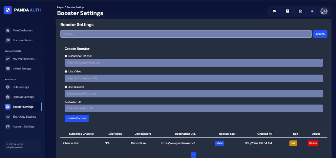Click the Booster Link column header
Viewport: 336px width, 158px height.
(x=227, y=134)
